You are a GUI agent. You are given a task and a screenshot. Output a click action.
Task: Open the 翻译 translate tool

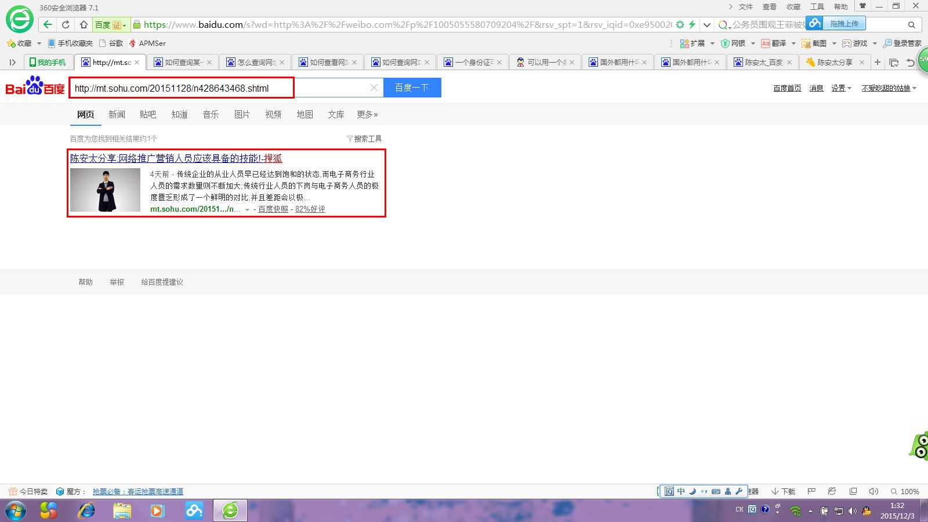(x=774, y=43)
